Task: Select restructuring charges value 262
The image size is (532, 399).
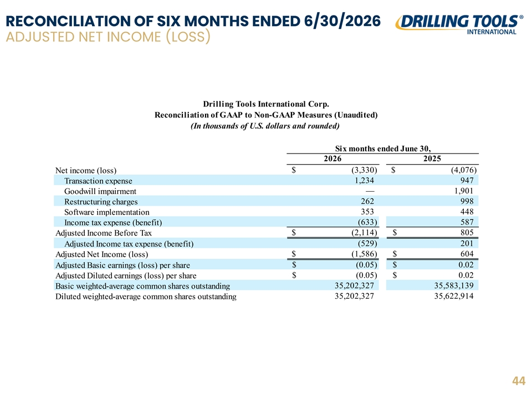Action: pos(367,201)
